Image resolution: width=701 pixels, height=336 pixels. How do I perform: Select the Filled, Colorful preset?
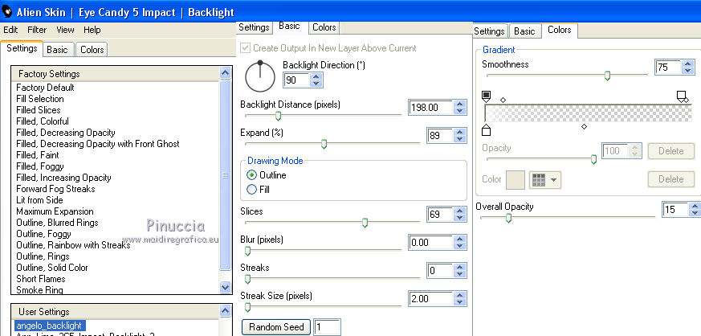click(x=43, y=121)
